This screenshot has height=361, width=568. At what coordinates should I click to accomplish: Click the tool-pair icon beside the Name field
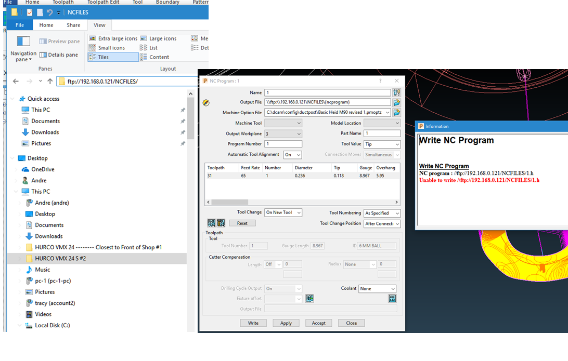coord(396,92)
